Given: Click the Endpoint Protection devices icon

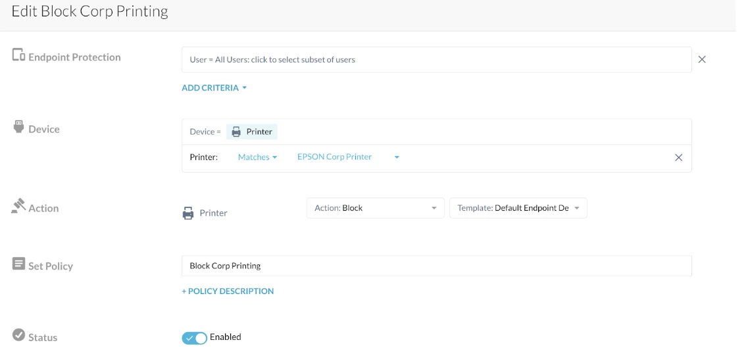Looking at the screenshot, I should pos(18,56).
